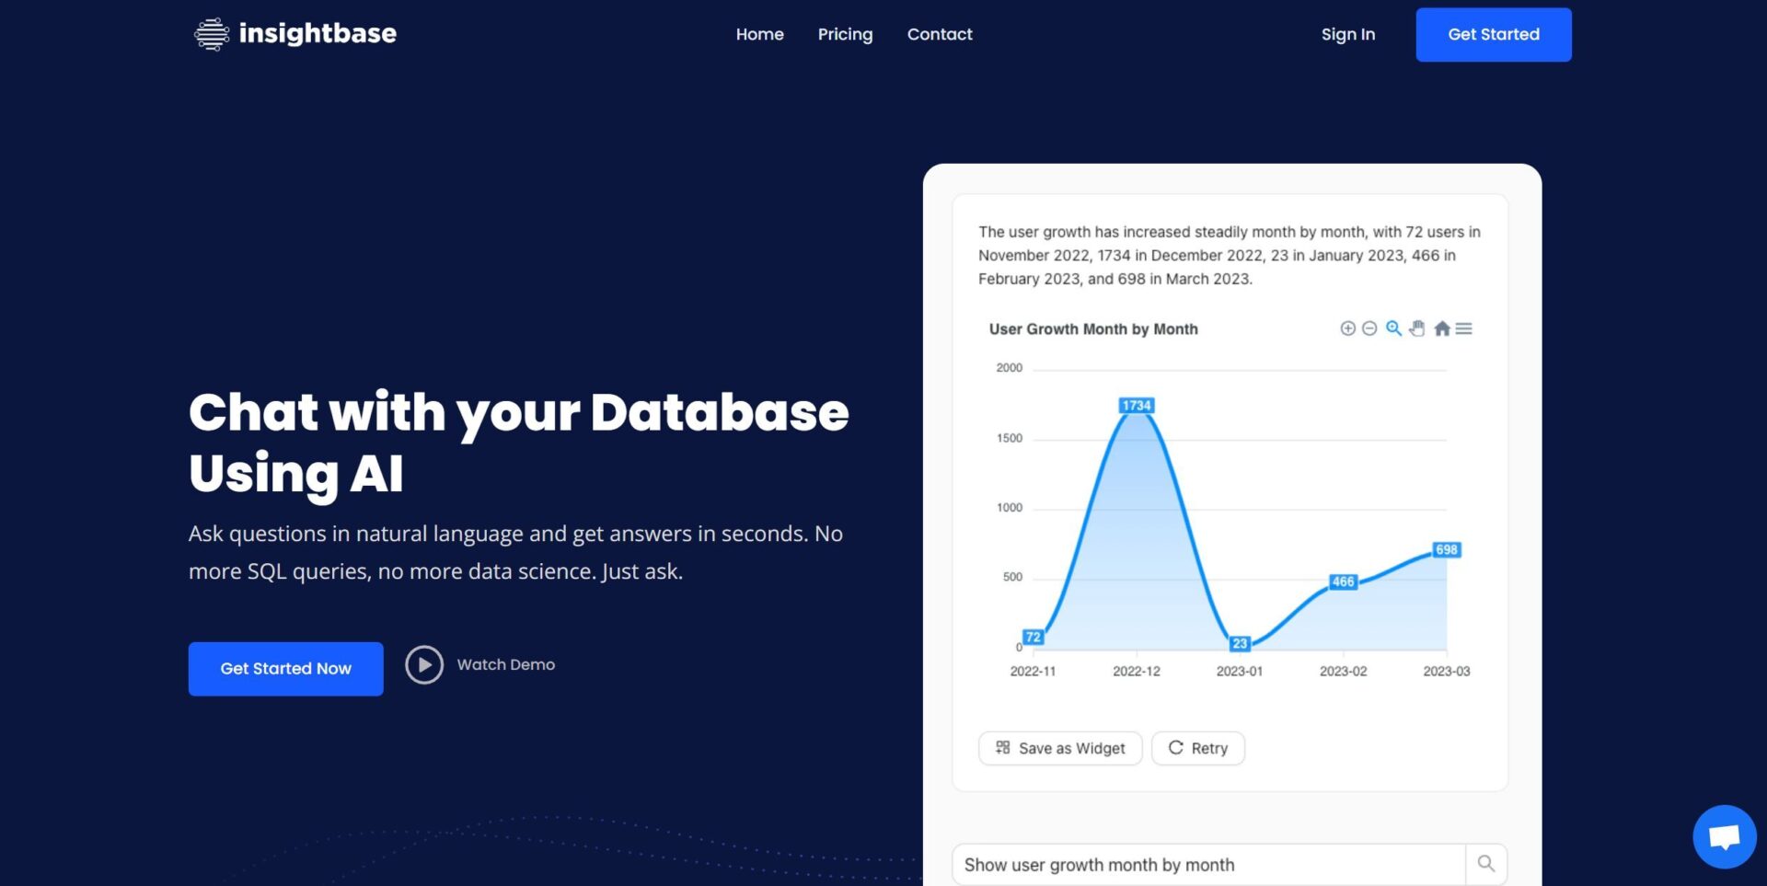
Task: Click the chart zoom out minus icon
Action: (1369, 328)
